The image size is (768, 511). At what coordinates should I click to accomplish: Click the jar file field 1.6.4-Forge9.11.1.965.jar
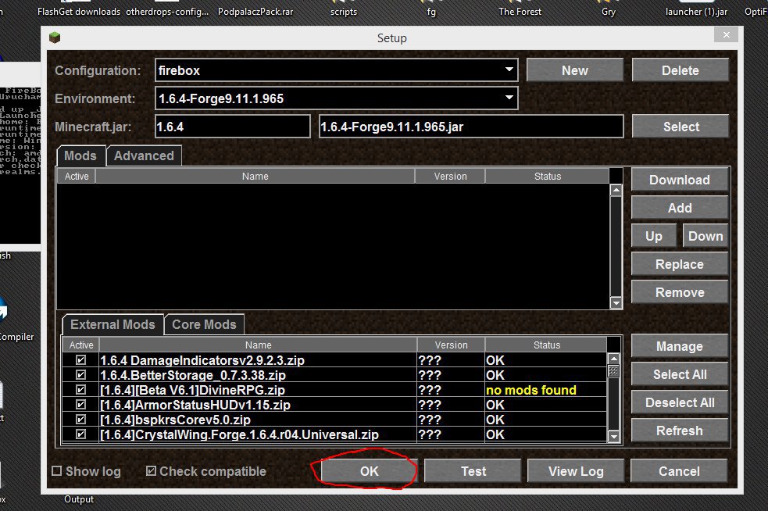[471, 127]
